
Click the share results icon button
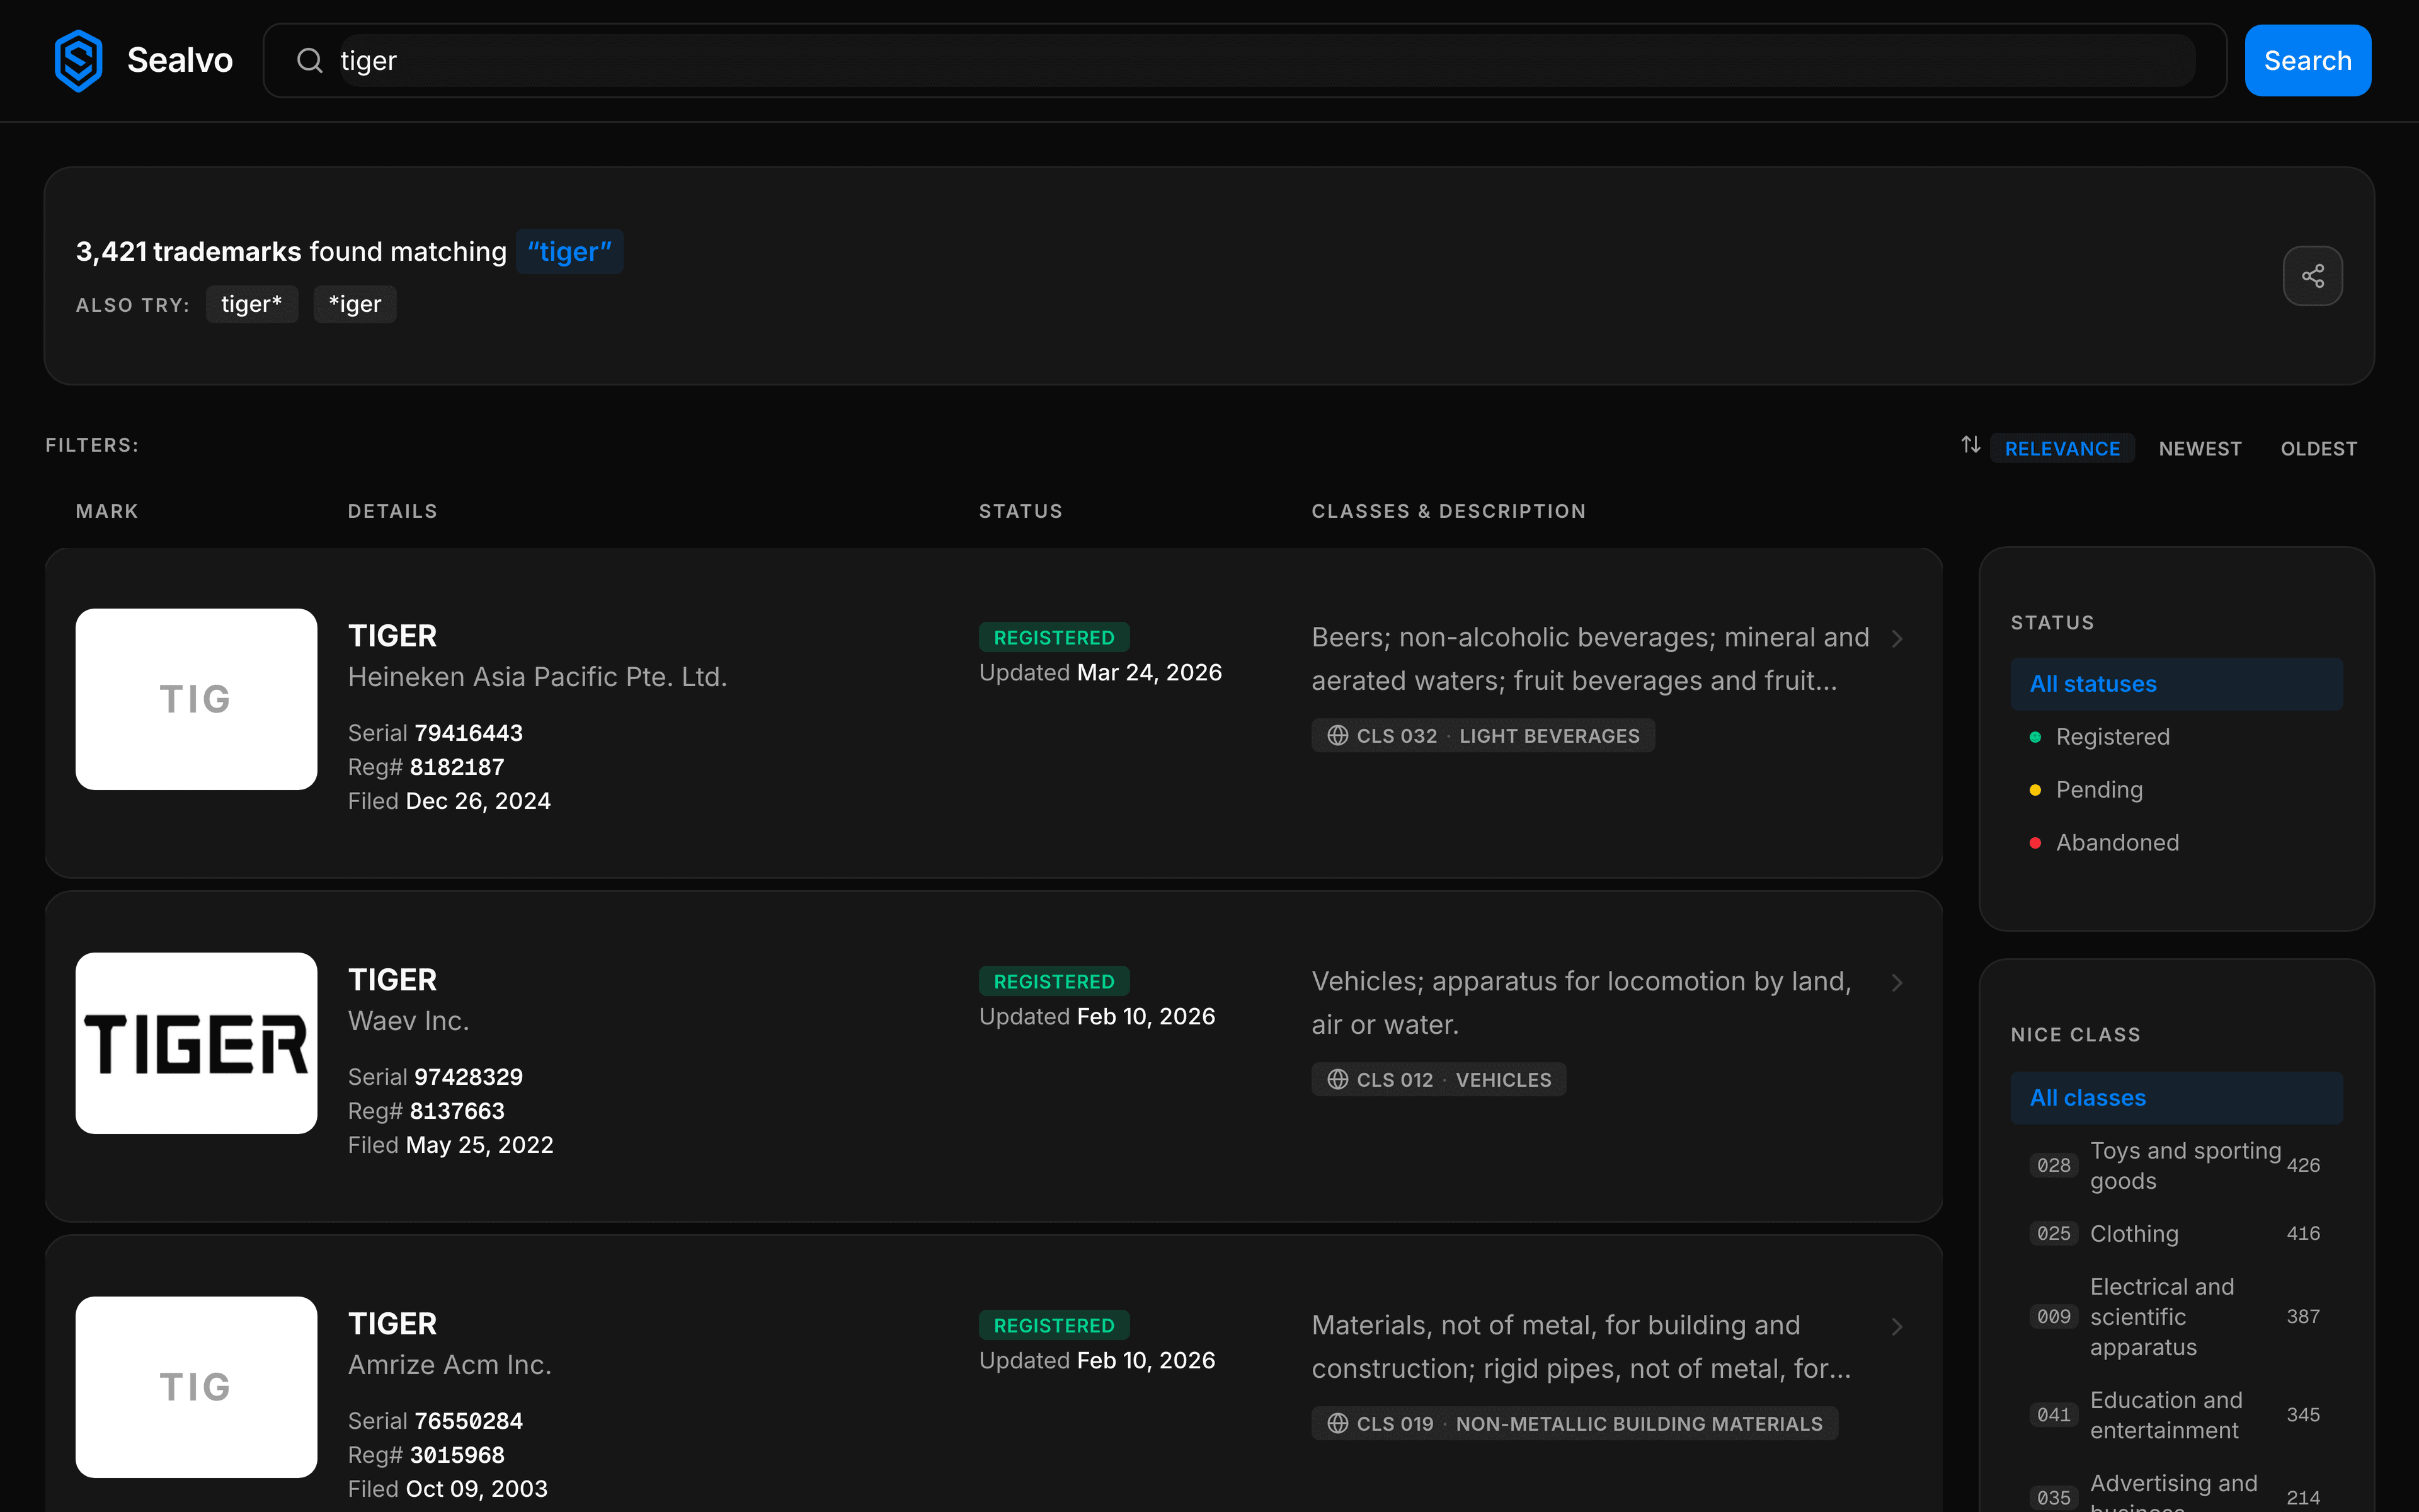pos(2312,276)
